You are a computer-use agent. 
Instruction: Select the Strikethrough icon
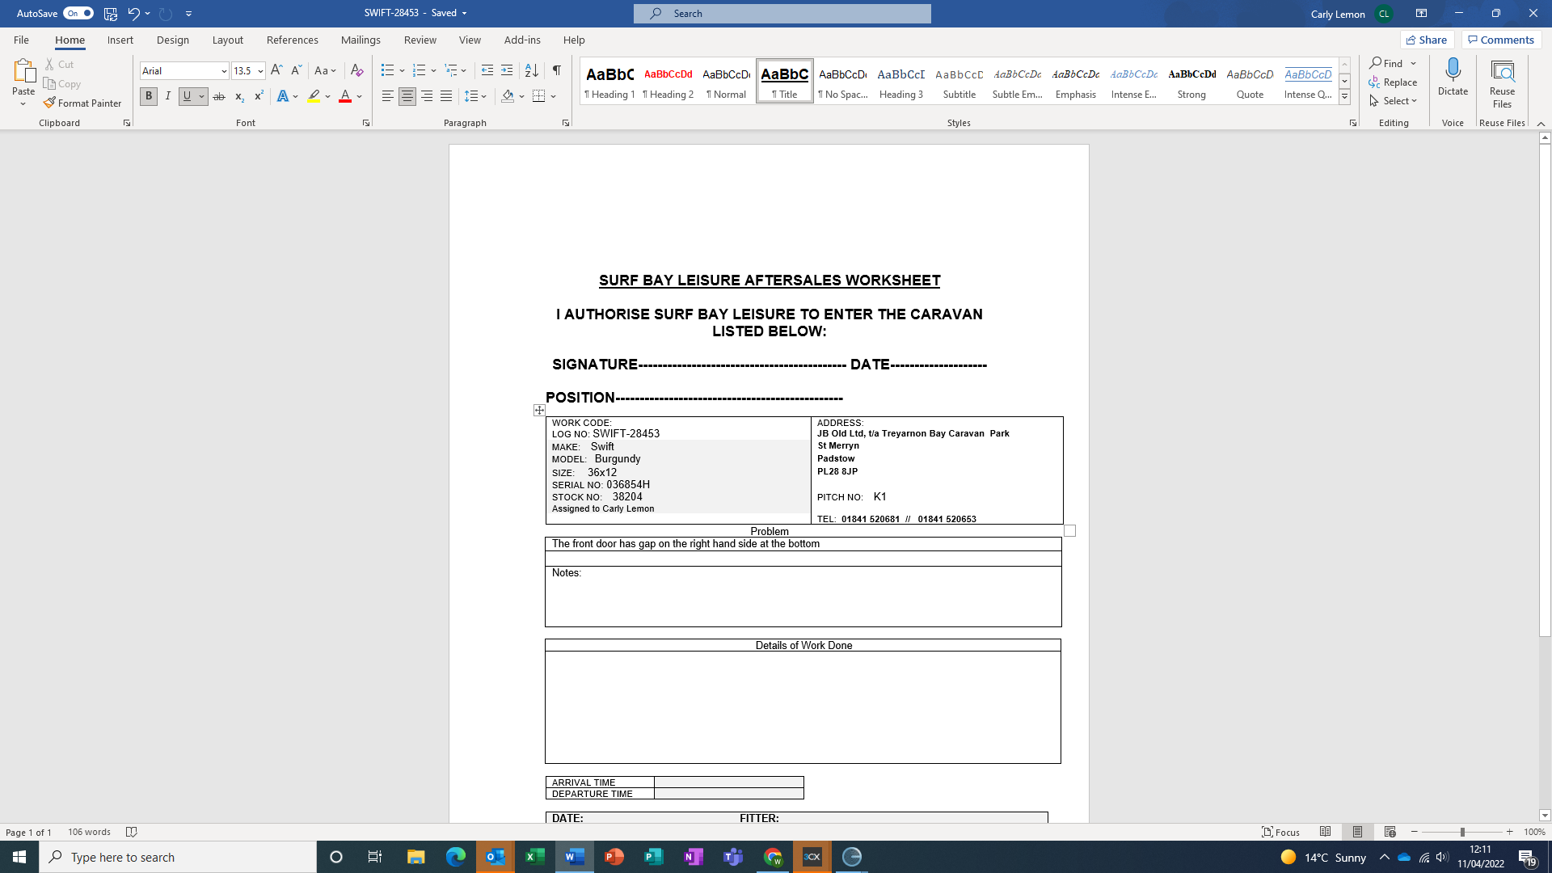pos(219,96)
